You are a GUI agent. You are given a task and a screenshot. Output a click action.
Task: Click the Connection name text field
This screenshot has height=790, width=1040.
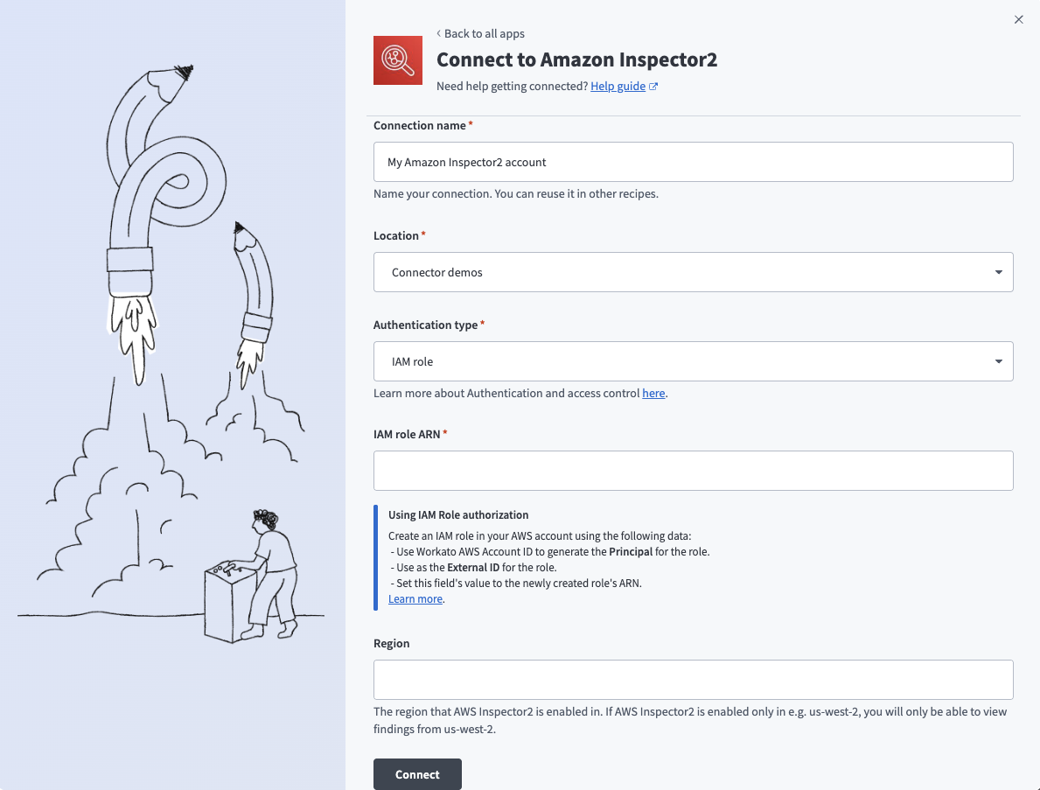pos(693,162)
